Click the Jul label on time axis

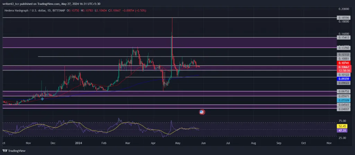(x=228, y=143)
